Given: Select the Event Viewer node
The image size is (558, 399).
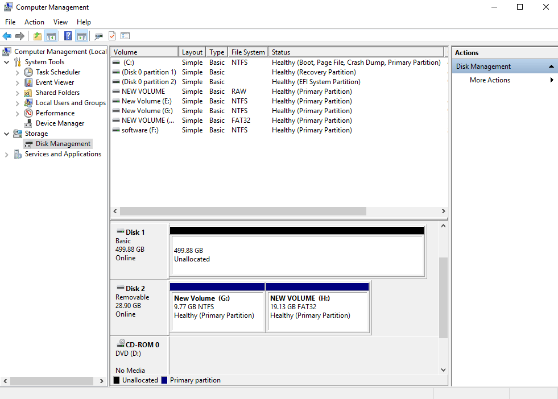Looking at the screenshot, I should tap(55, 82).
